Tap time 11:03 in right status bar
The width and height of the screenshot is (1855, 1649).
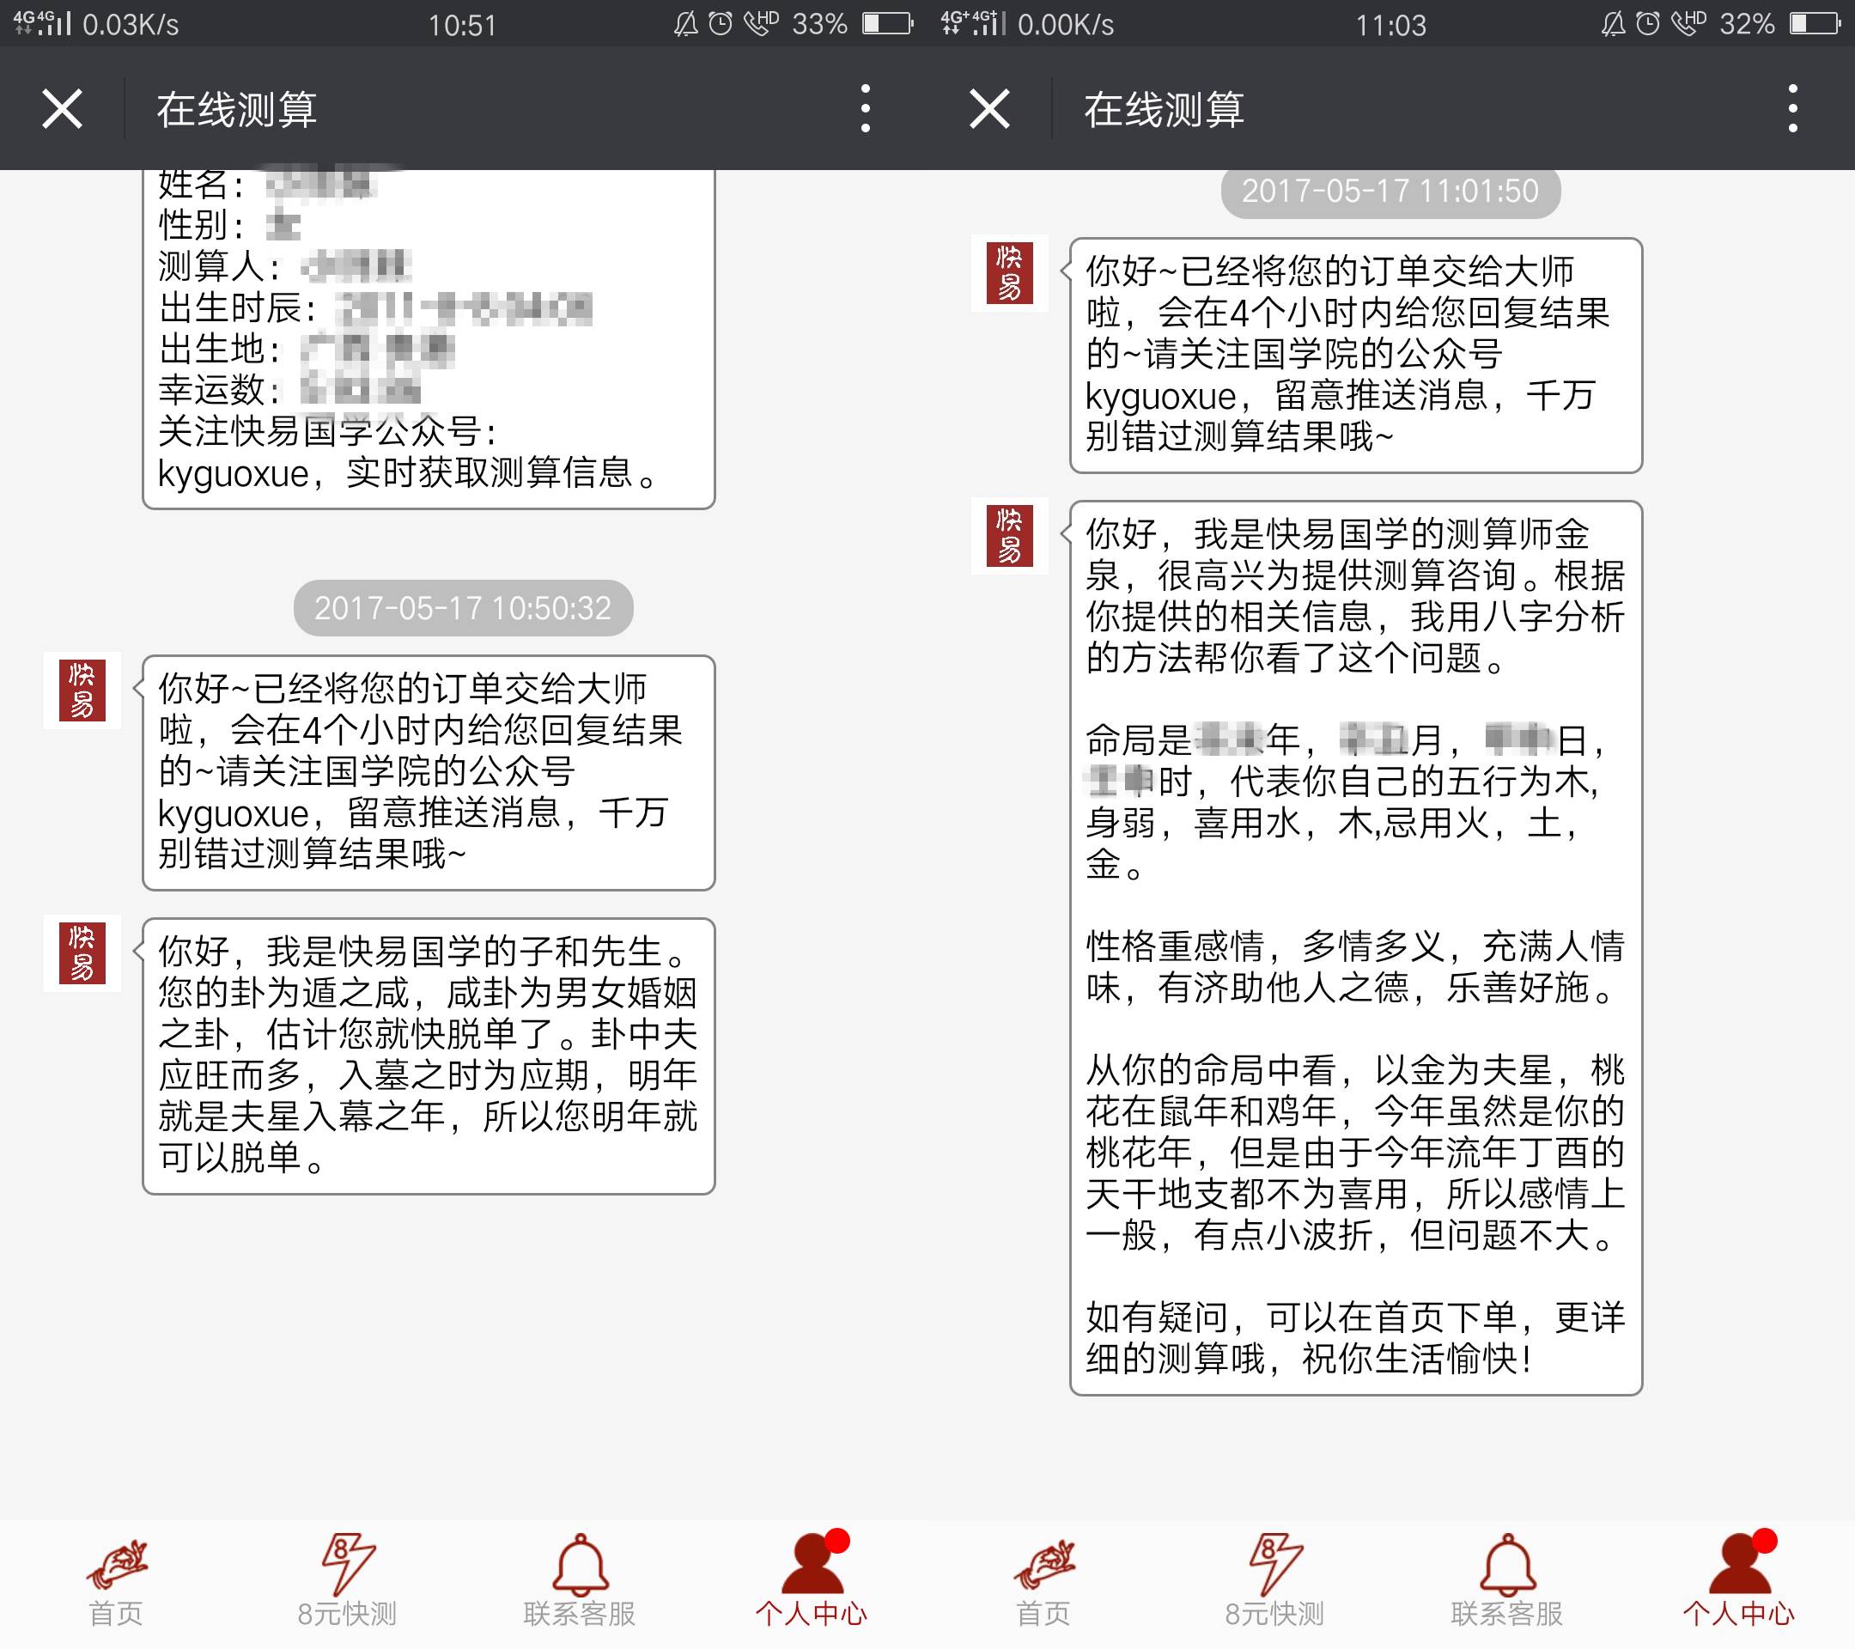[1391, 25]
